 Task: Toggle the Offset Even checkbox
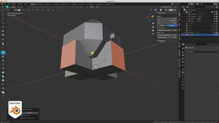tap(22, 115)
